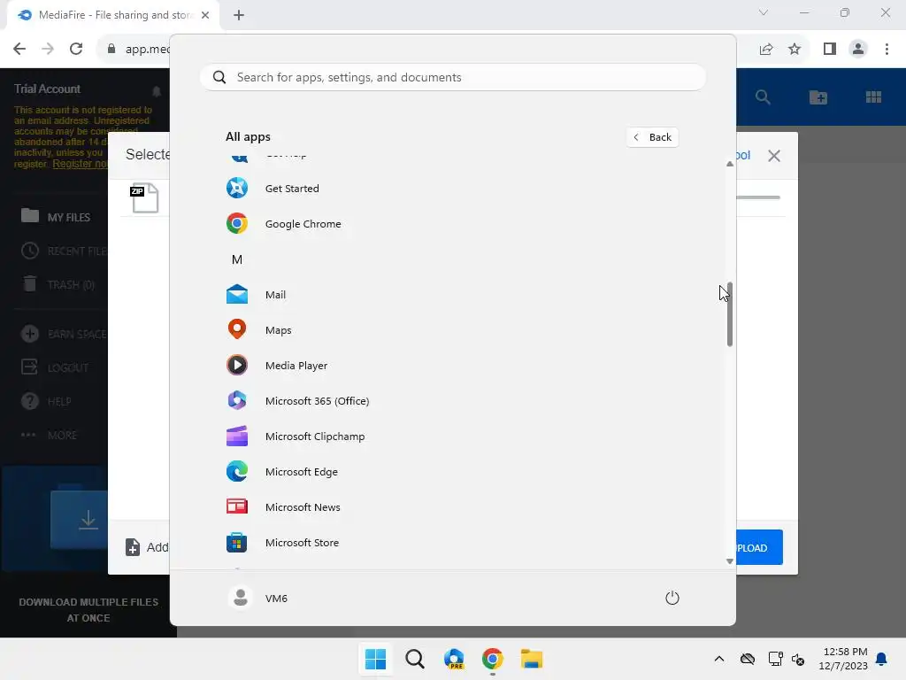This screenshot has height=680, width=906.
Task: Toggle Chrome side panel icon
Action: point(830,50)
